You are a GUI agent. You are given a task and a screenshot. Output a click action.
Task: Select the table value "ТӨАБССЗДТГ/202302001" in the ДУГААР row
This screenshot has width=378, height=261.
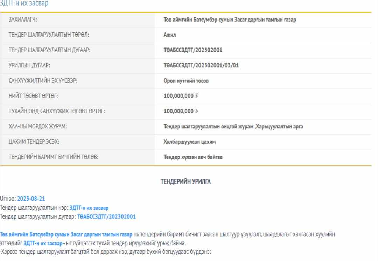(193, 50)
